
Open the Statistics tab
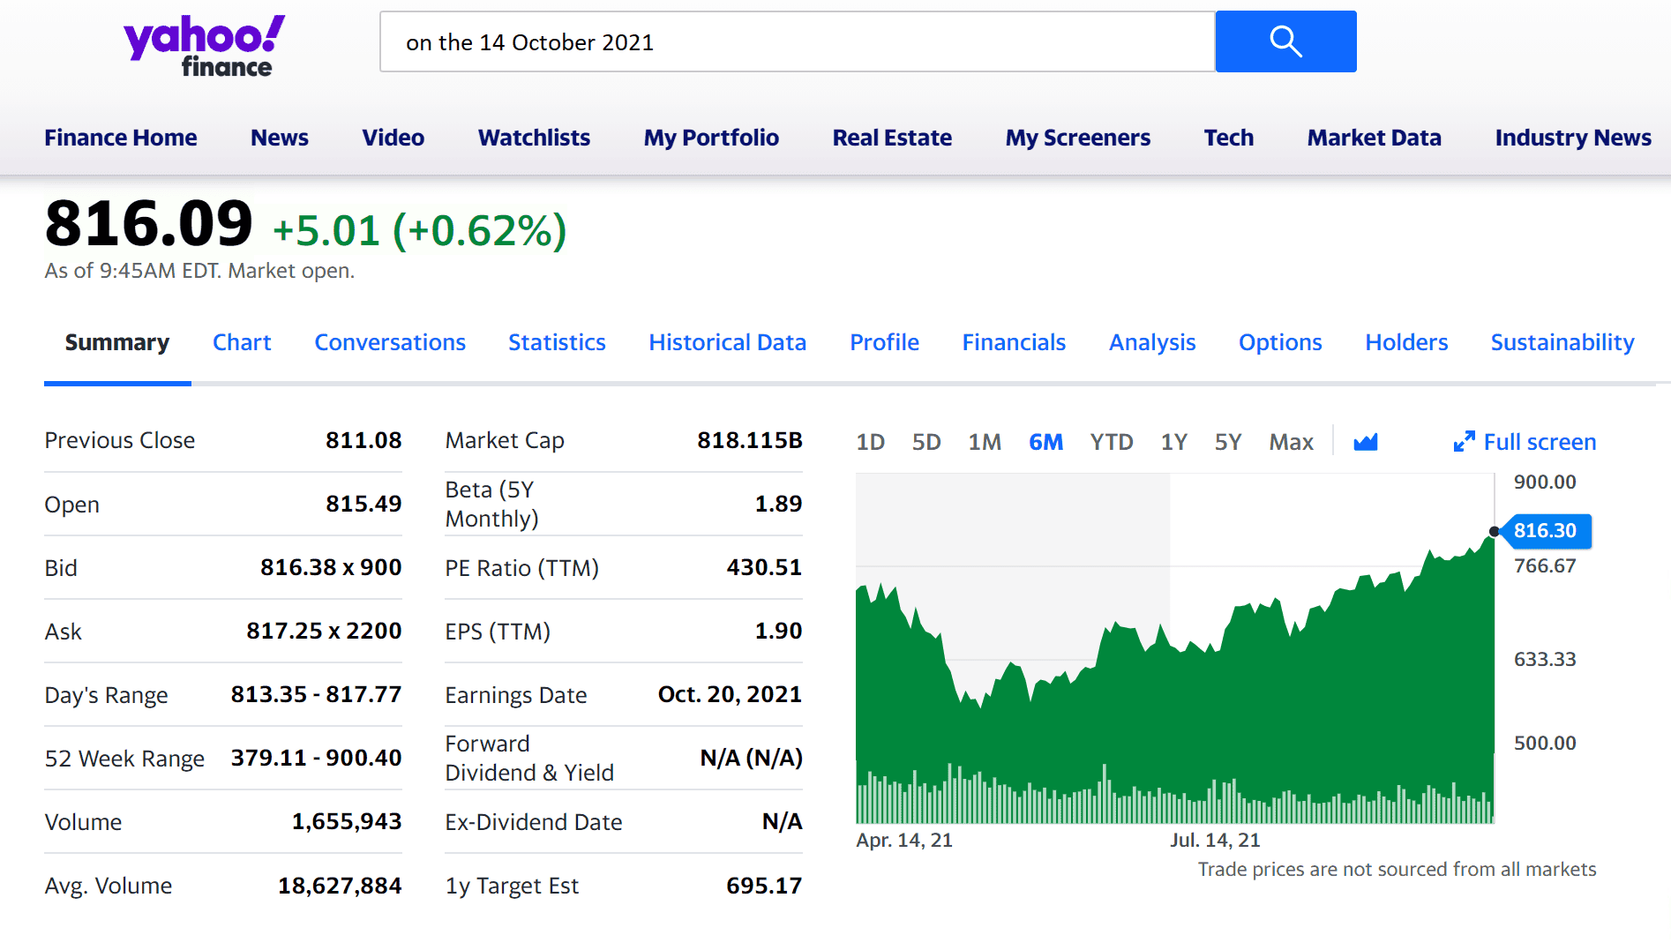click(x=557, y=342)
